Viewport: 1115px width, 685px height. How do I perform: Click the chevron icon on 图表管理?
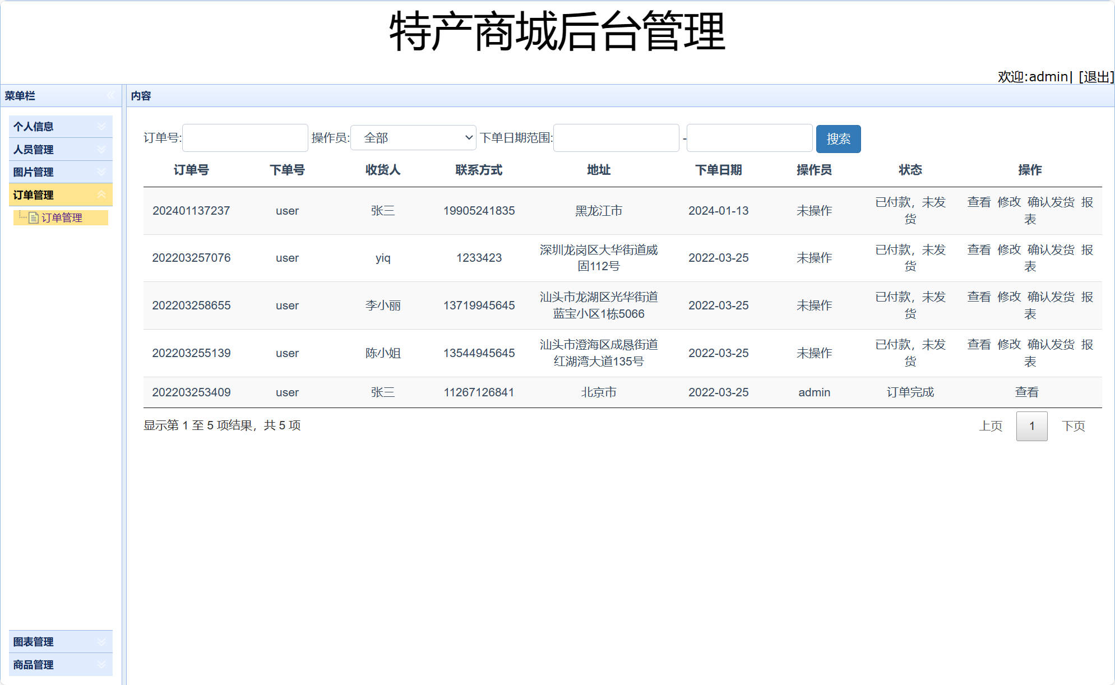[101, 641]
